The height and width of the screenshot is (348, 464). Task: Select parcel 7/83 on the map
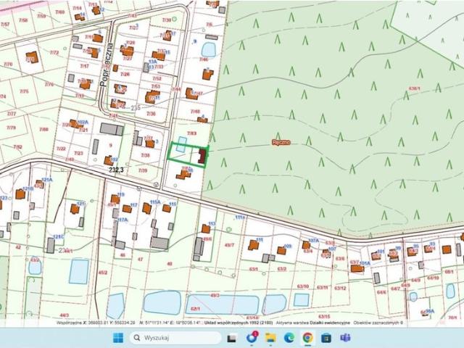point(192,133)
